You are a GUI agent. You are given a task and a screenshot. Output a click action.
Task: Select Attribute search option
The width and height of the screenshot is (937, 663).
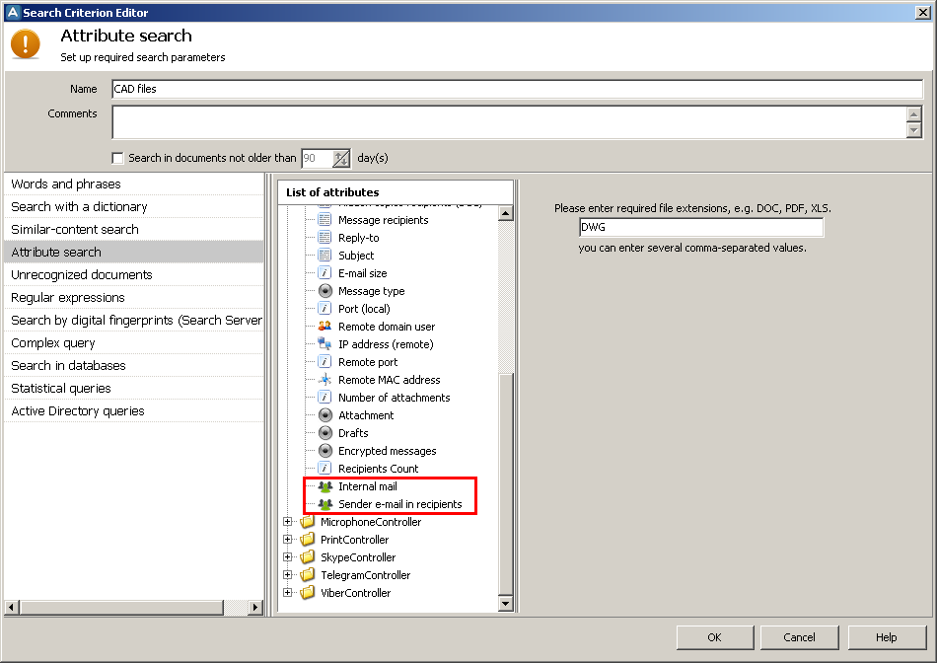pyautogui.click(x=134, y=253)
